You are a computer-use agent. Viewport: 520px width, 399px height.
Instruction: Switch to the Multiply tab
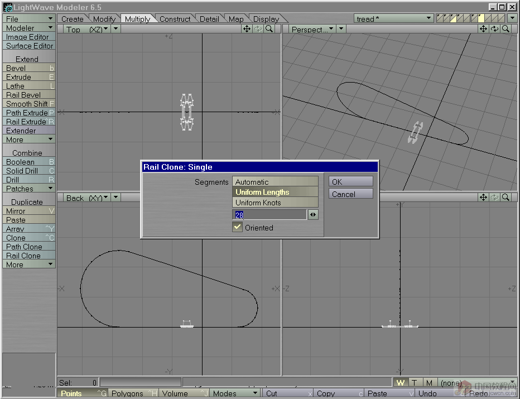click(137, 19)
